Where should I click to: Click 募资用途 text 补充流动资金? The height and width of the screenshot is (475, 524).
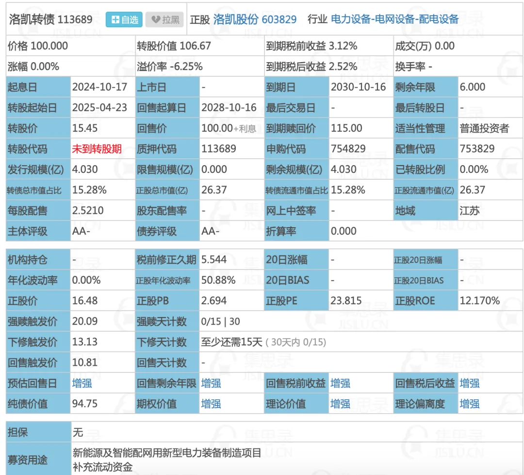[x=102, y=467]
